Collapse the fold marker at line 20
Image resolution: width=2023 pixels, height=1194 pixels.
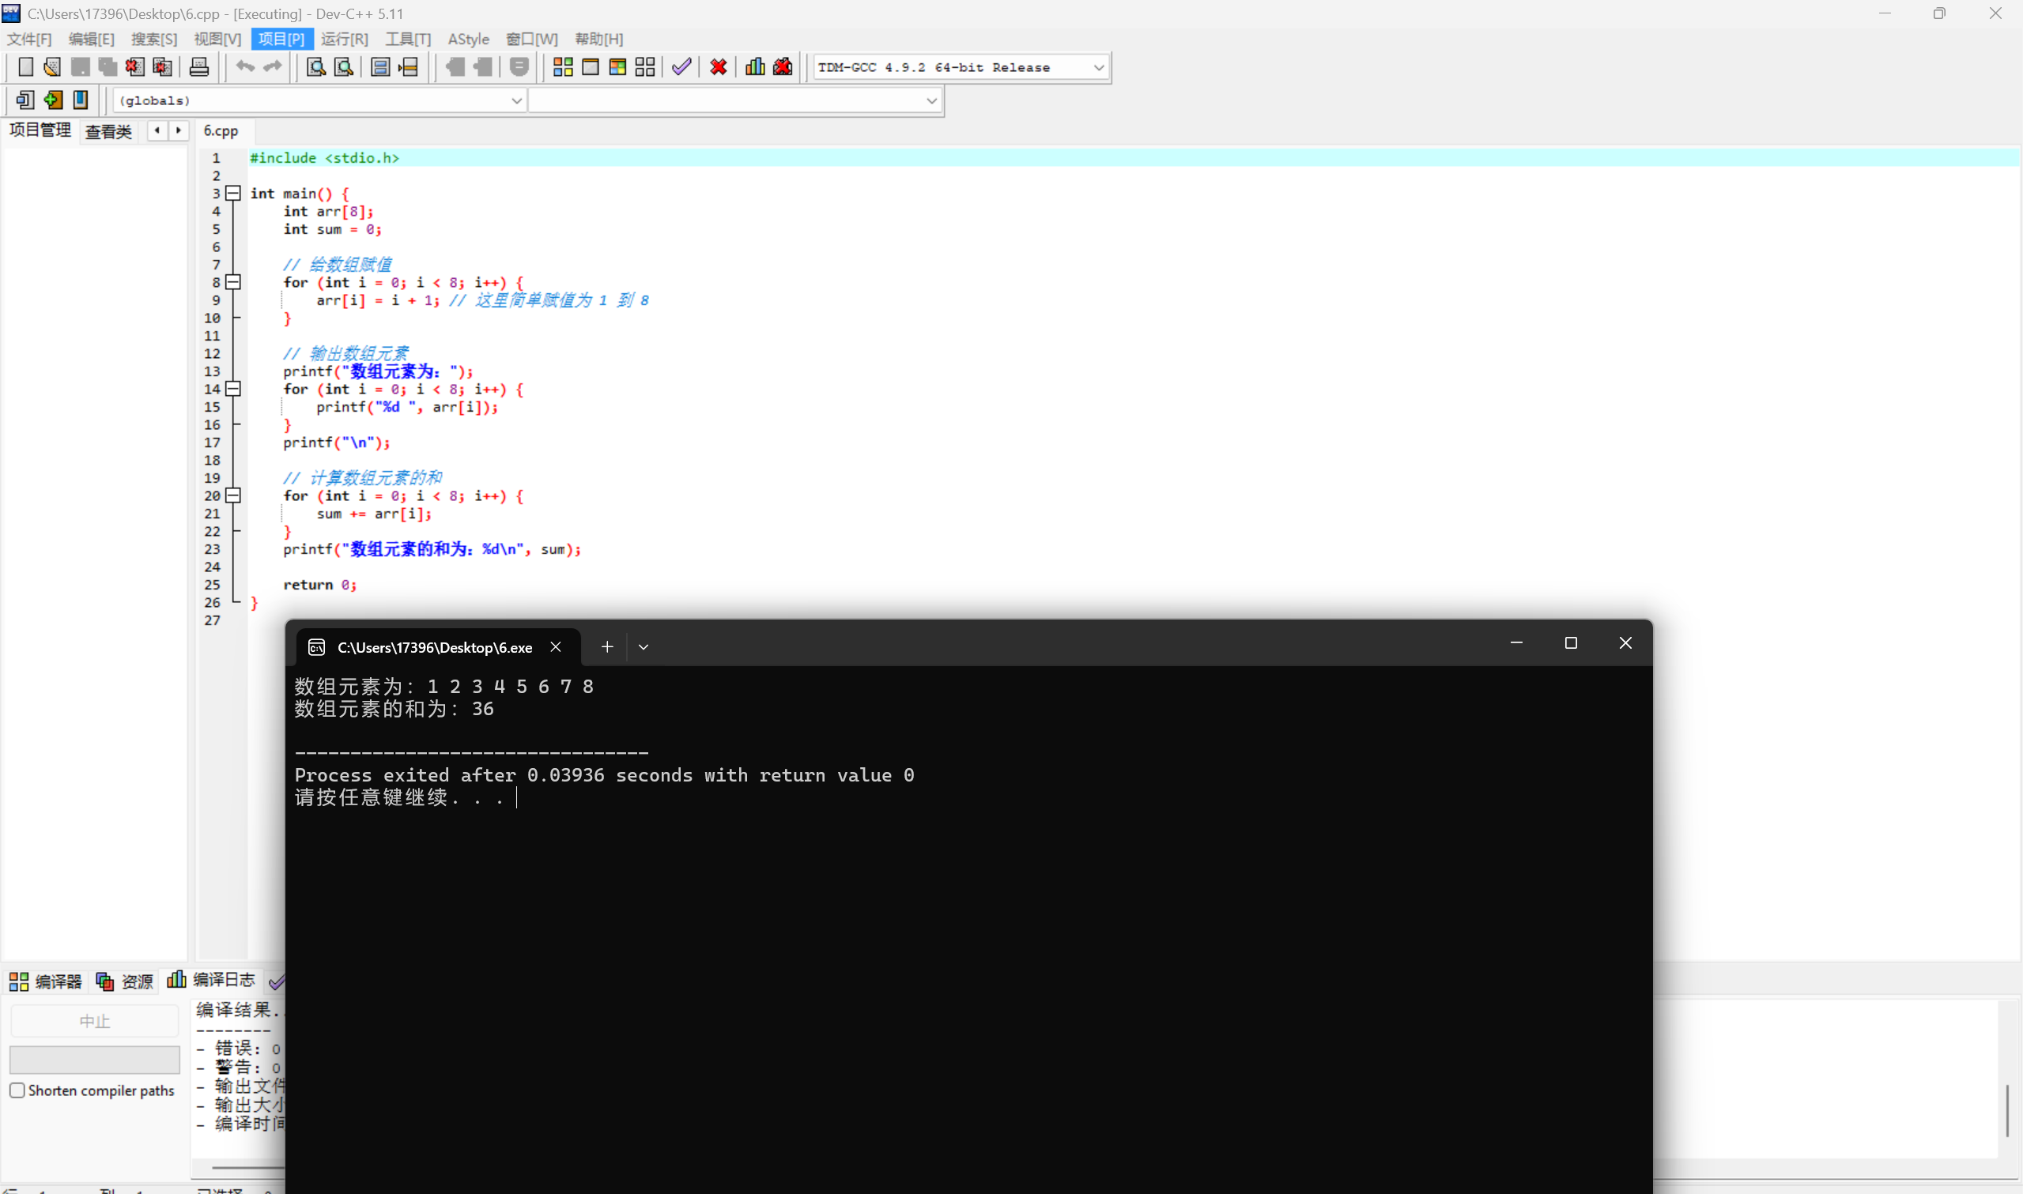pos(233,495)
